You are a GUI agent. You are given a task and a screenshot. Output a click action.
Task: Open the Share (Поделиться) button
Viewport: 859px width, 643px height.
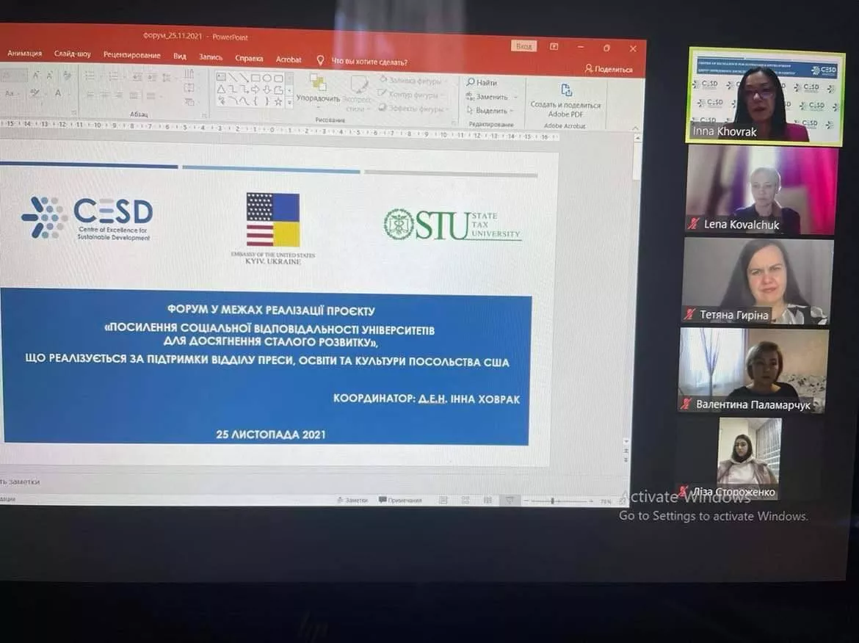(609, 69)
